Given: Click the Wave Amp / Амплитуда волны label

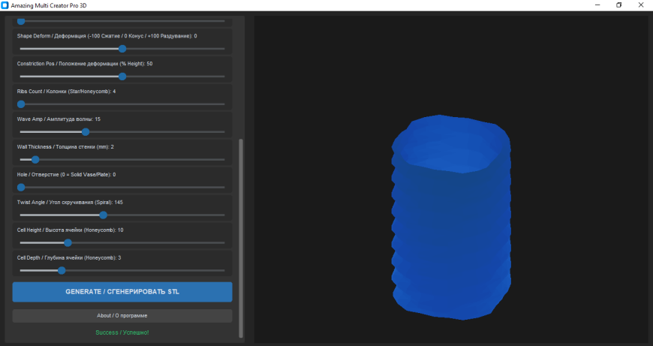Looking at the screenshot, I should pos(59,119).
